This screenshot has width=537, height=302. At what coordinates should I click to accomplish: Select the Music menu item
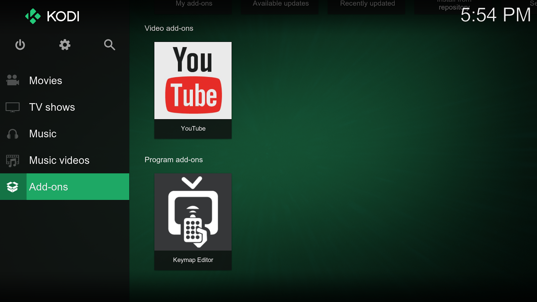coord(64,134)
